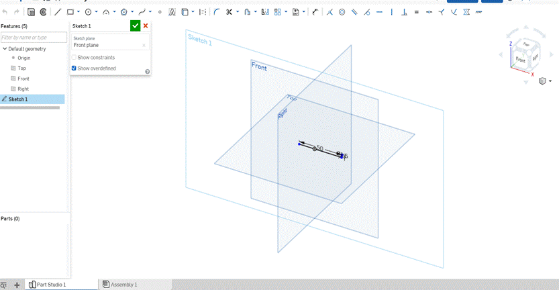Apply the Symmetric constraint
Image resolution: width=559 pixels, height=290 pixels.
466,12
